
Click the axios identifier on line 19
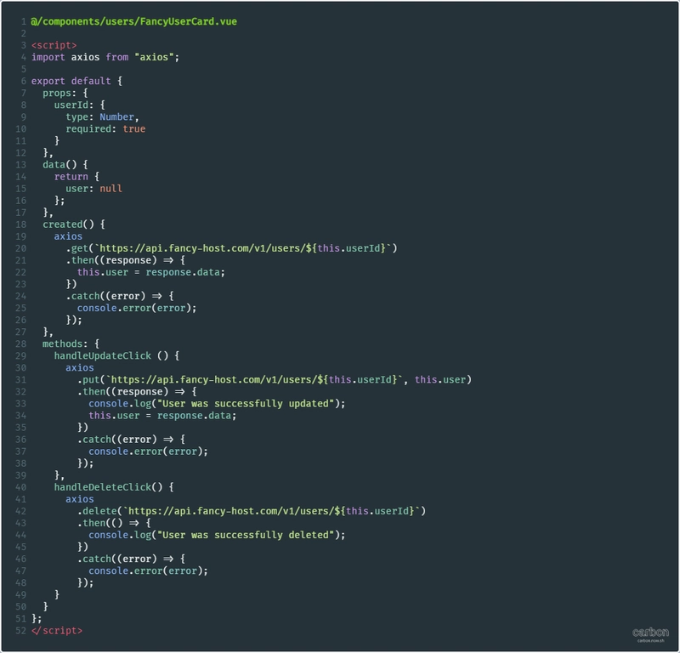[x=68, y=236]
